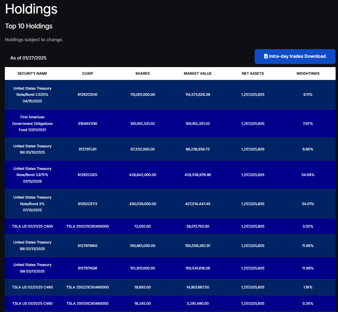Click CUSIP TSLA 250131C00480000
Screen dimensions: 338x312
pos(87,303)
